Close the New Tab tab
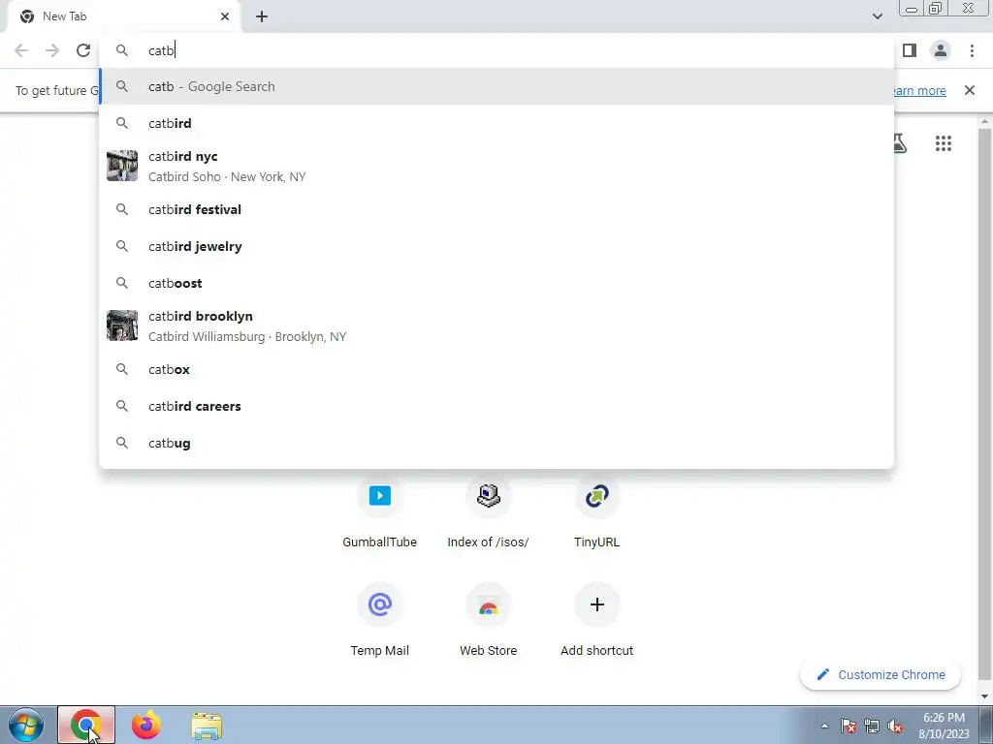 (225, 16)
